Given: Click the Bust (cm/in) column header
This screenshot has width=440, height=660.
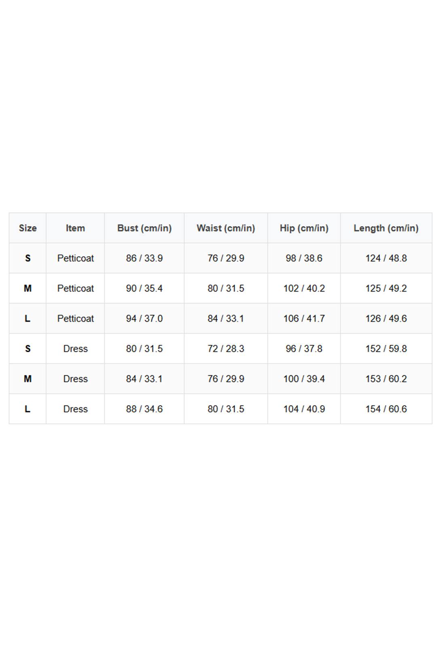Looking at the screenshot, I should point(144,228).
